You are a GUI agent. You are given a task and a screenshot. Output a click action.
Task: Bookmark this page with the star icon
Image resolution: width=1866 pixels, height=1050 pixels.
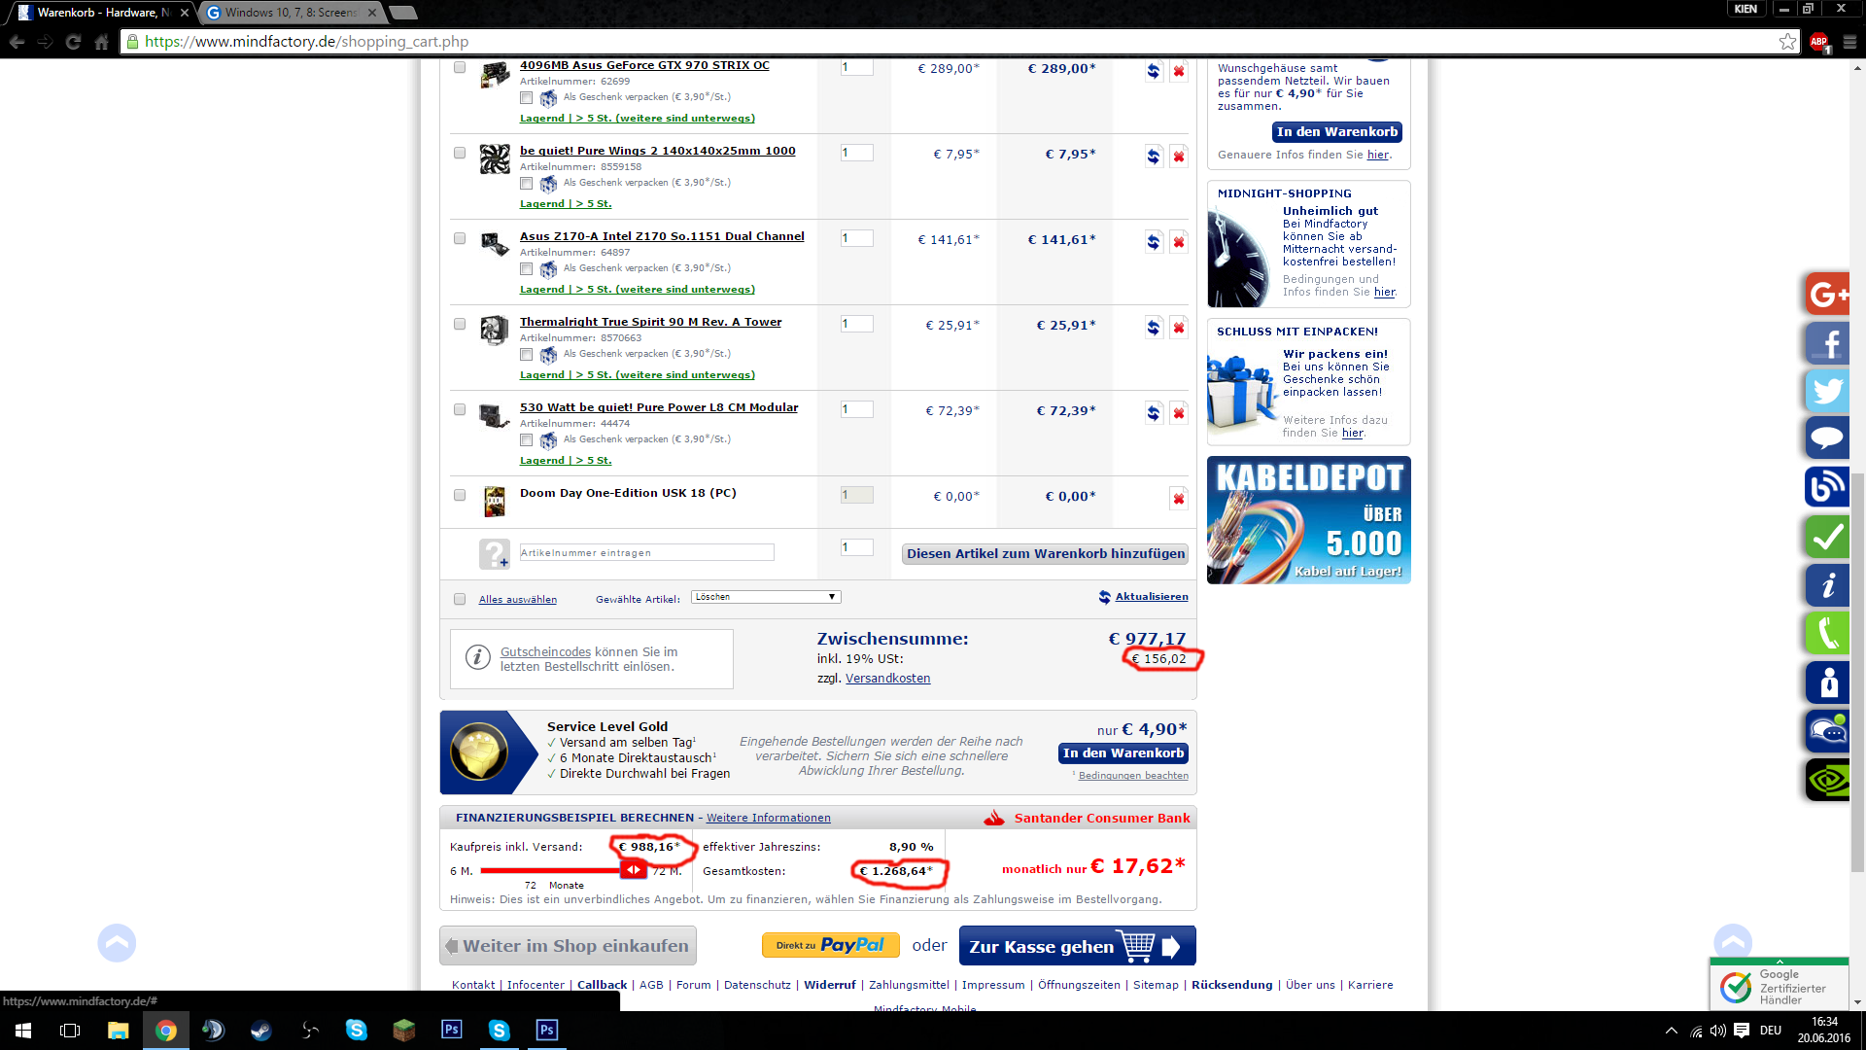click(x=1787, y=41)
